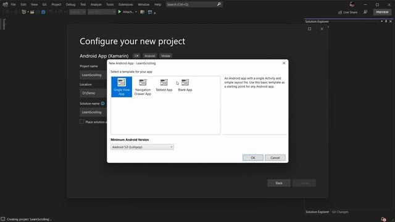Click the send feedback icon
395x222 pixels.
point(365,12)
